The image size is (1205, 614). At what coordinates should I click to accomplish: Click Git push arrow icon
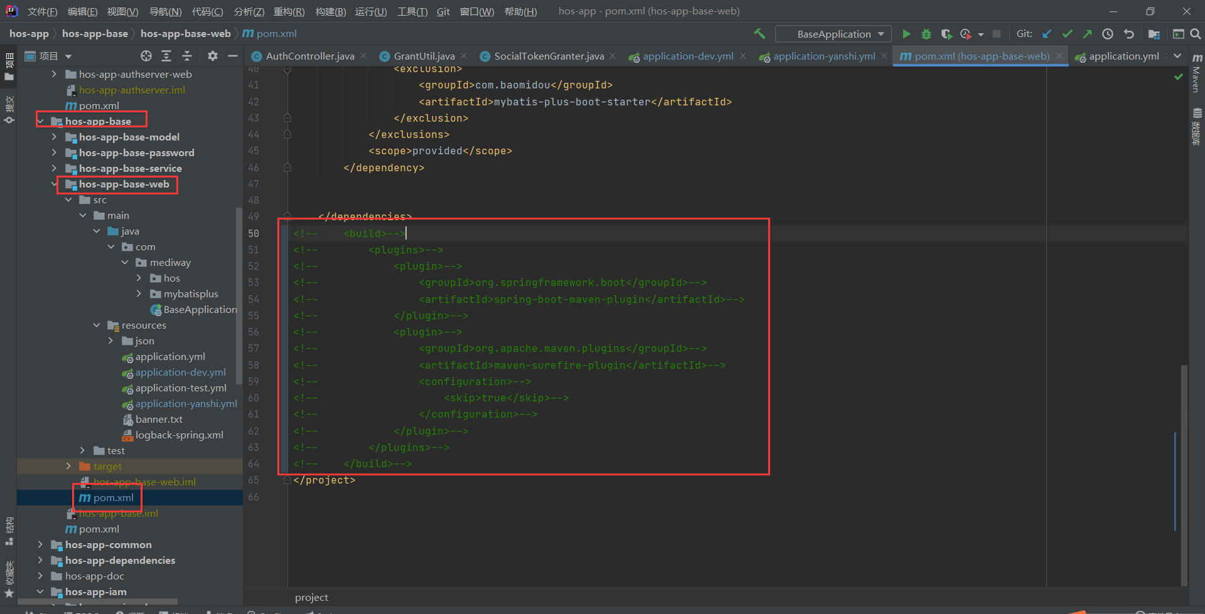[1087, 34]
